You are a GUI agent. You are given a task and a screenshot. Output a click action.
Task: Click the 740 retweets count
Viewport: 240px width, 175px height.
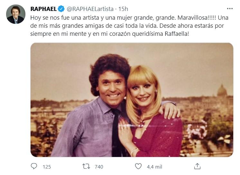click(99, 167)
